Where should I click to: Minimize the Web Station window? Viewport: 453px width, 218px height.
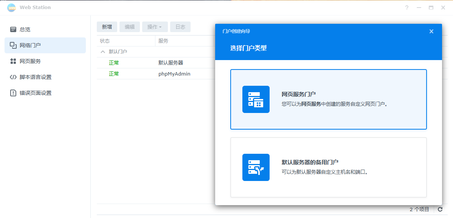coord(419,8)
